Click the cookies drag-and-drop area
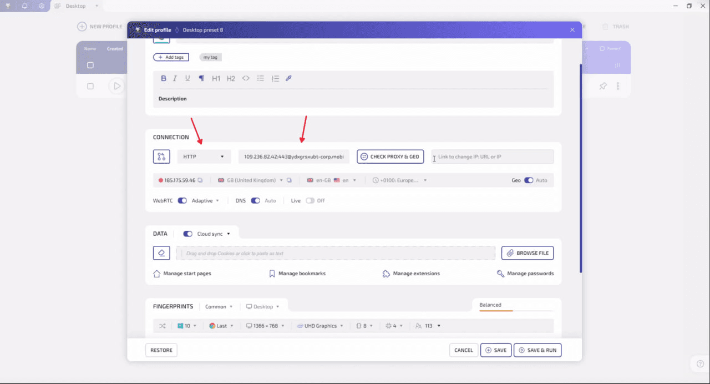This screenshot has width=710, height=384. pyautogui.click(x=336, y=253)
